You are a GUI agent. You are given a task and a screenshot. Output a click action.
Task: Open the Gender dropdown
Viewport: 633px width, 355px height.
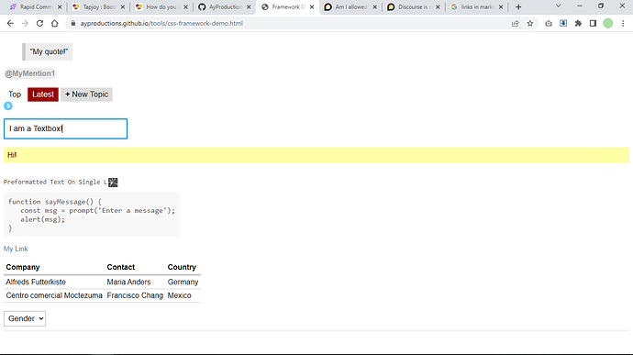pos(25,318)
